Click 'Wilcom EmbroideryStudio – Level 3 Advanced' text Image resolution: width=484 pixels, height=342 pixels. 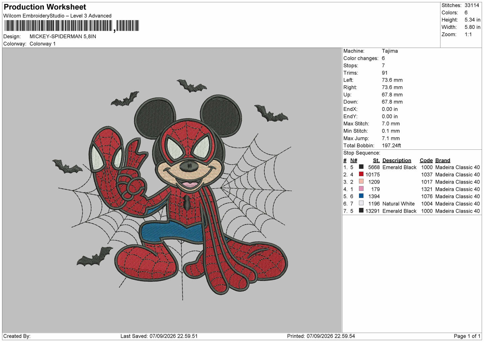point(57,16)
